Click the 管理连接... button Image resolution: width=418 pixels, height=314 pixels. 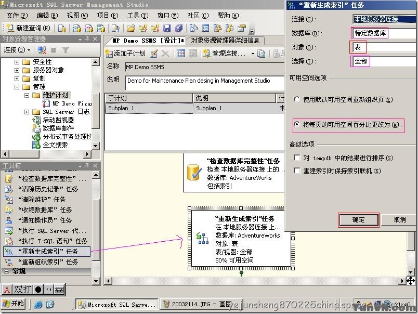(x=225, y=54)
